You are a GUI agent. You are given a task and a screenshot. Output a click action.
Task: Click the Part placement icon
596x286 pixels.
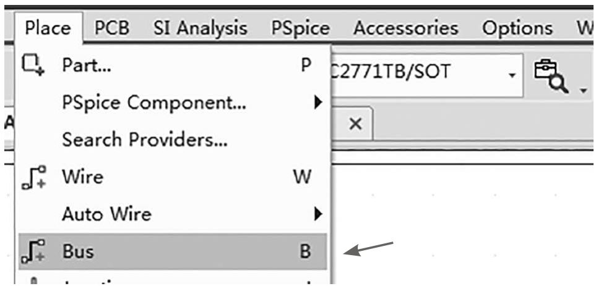33,64
